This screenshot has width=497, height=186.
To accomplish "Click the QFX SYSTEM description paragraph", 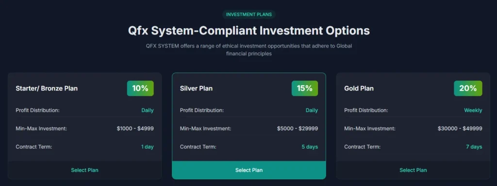I will coord(249,50).
